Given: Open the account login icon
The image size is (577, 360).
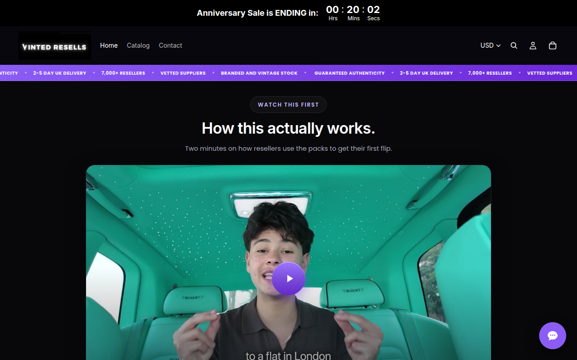Looking at the screenshot, I should click(533, 45).
